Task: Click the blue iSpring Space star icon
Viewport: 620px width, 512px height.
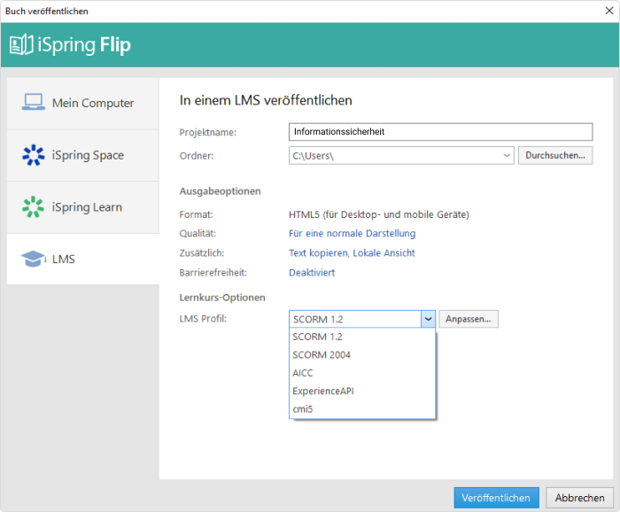Action: [x=34, y=155]
